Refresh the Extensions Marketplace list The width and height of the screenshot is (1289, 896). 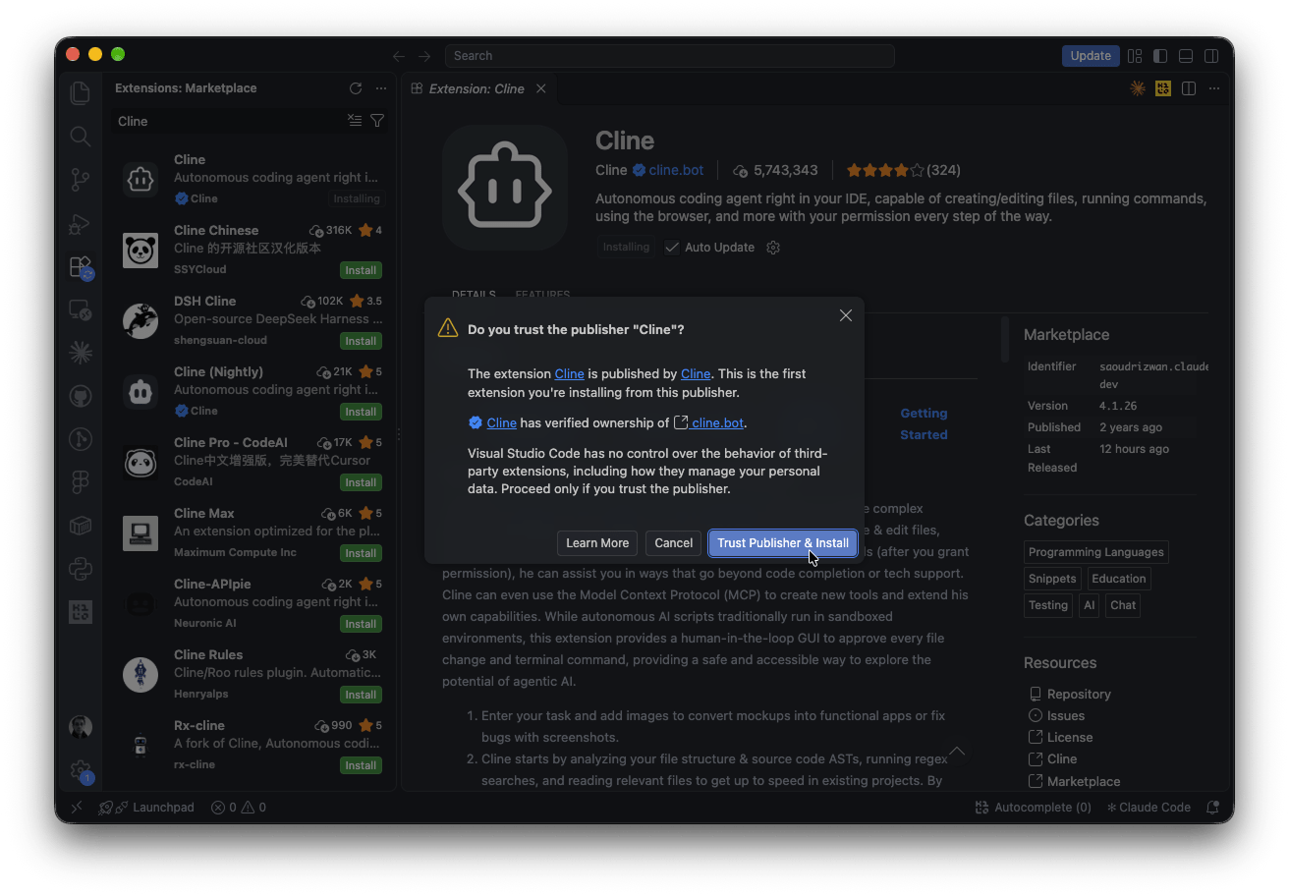tap(356, 88)
